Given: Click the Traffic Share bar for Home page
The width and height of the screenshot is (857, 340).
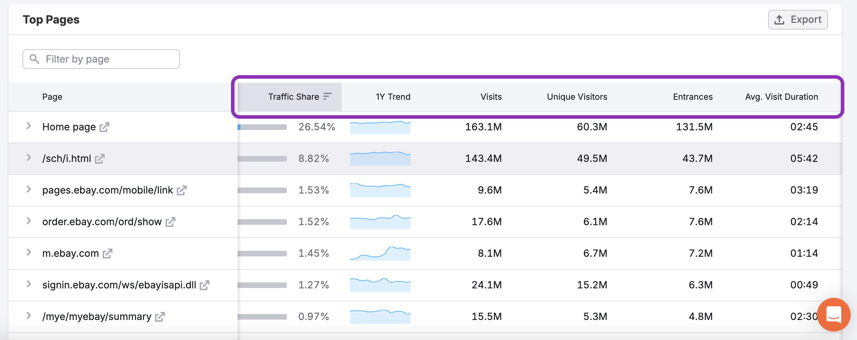Looking at the screenshot, I should 262,127.
